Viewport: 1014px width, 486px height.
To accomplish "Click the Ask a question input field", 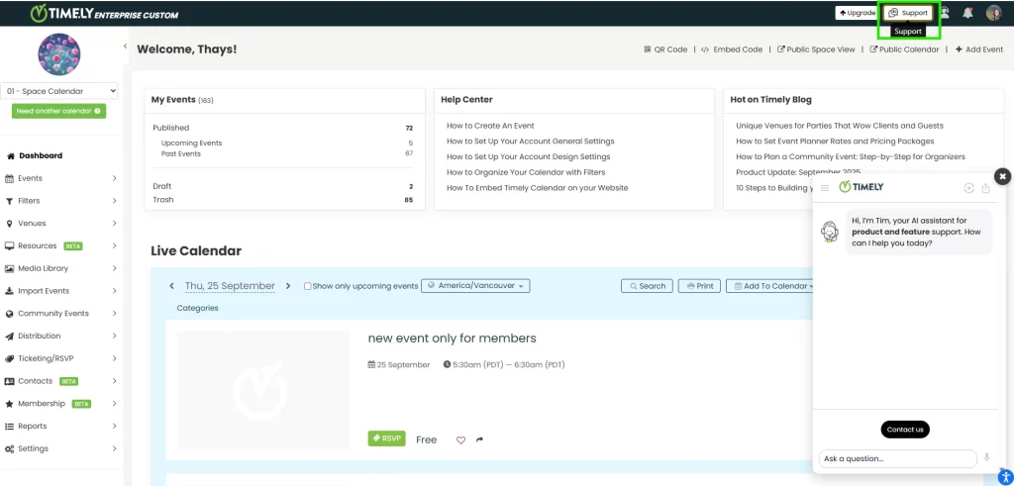I will pyautogui.click(x=896, y=458).
